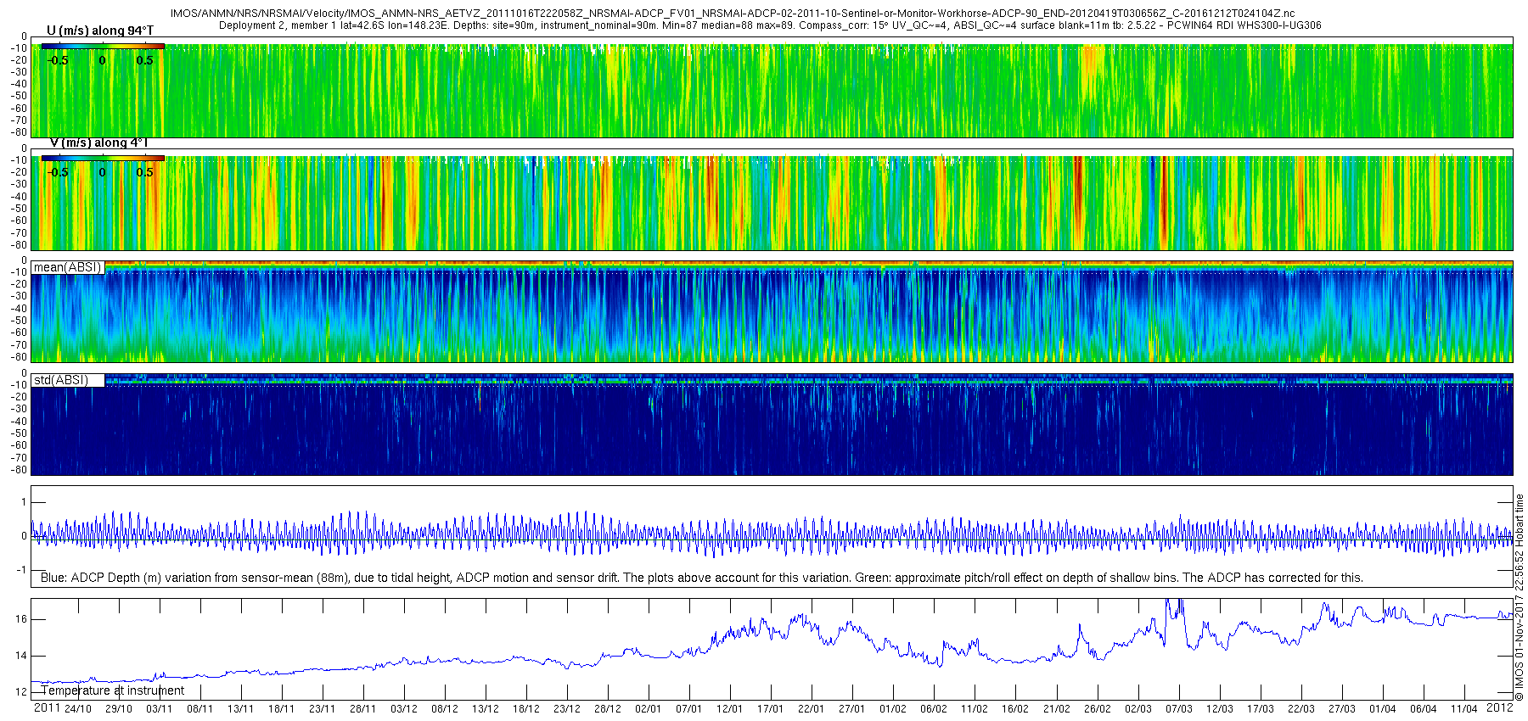Image resolution: width=1528 pixels, height=721 pixels.
Task: Click the 18/11 date tick label
Action: [281, 709]
